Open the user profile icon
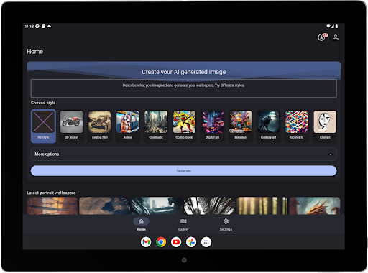Viewport: 368px width, 273px height. click(336, 37)
